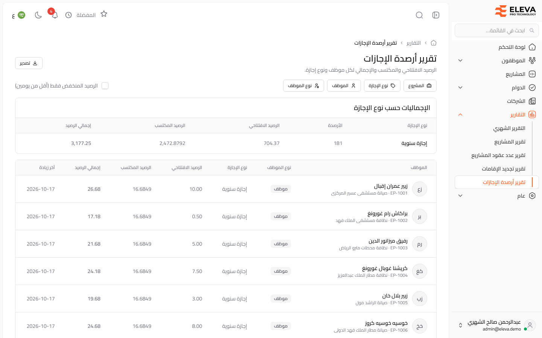Switch to dark mode moon icon
The height and width of the screenshot is (338, 542).
click(38, 15)
